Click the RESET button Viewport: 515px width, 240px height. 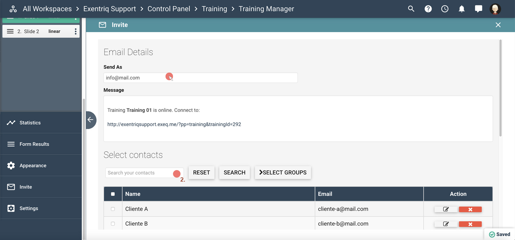click(x=201, y=172)
